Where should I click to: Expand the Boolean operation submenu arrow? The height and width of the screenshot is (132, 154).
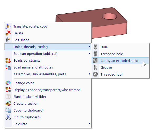(x=89, y=54)
